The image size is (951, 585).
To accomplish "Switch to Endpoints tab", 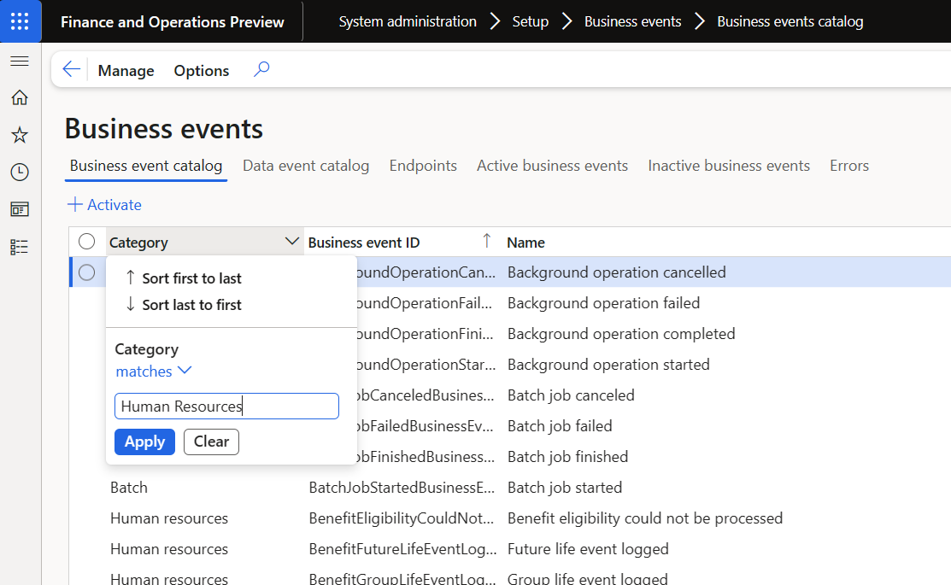I will point(423,166).
